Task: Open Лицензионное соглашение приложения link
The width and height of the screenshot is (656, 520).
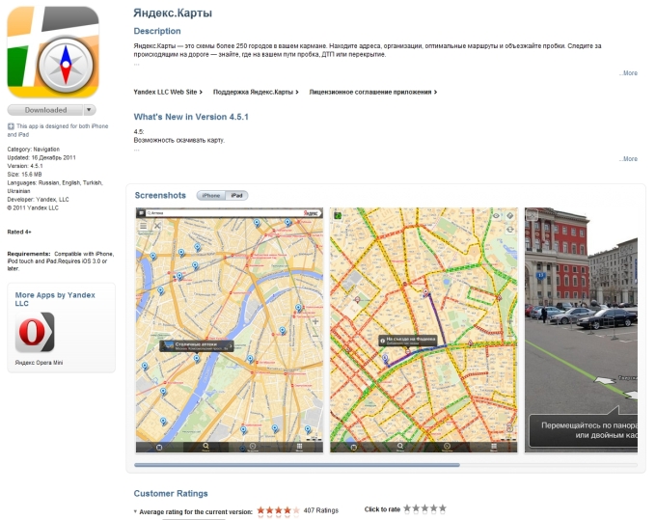Action: click(x=371, y=92)
